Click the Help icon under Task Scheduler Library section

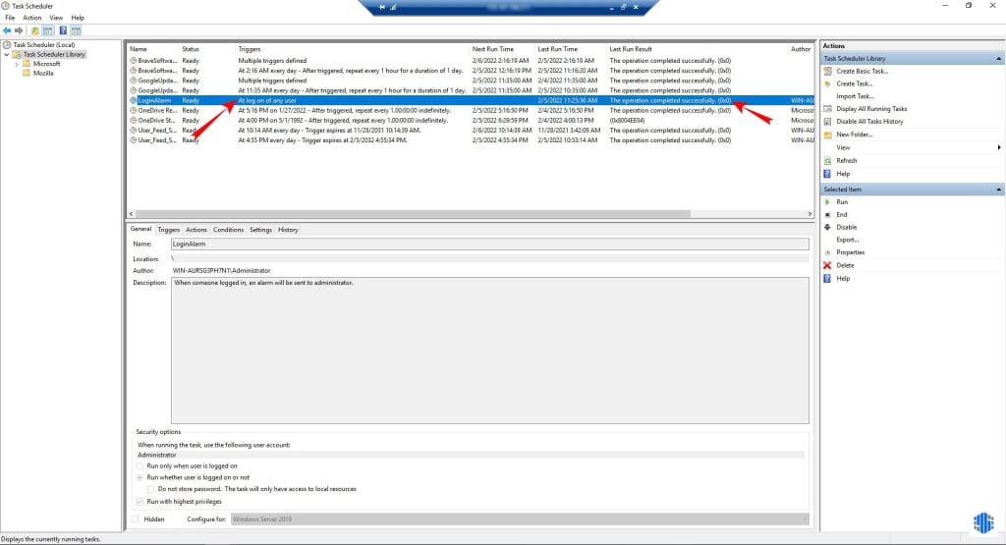[827, 174]
